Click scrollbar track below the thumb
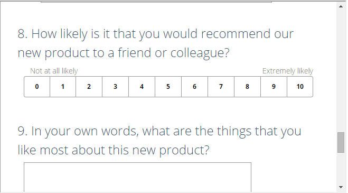Screen dimensions: 348x193 click(341, 168)
